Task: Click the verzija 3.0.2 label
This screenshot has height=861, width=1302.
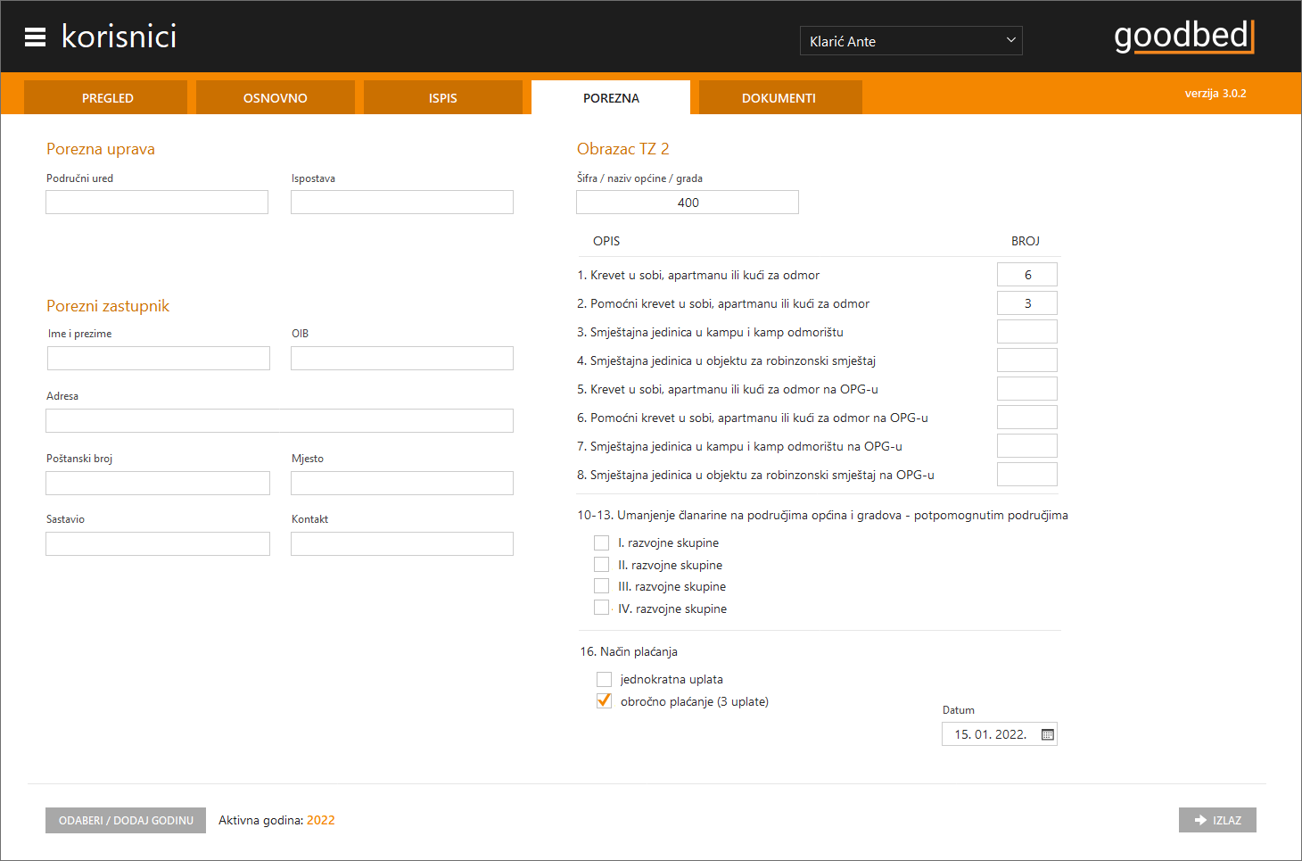Action: [1215, 93]
